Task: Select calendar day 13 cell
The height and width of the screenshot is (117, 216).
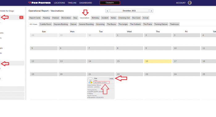Action: click(72, 61)
